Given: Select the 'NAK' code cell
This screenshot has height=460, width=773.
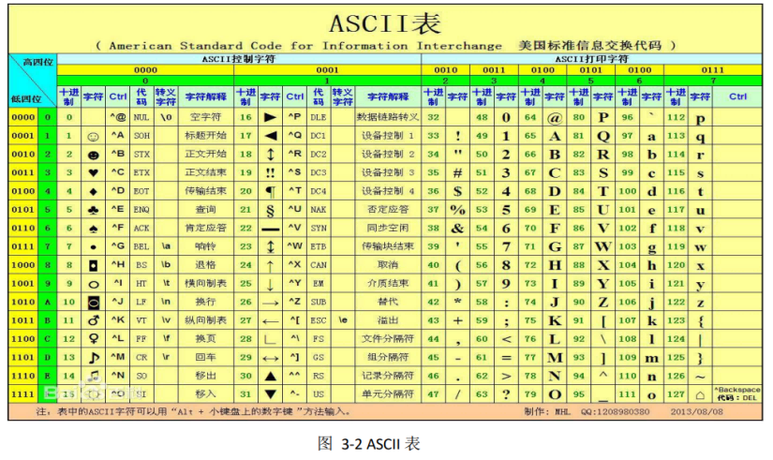Looking at the screenshot, I should 318,210.
